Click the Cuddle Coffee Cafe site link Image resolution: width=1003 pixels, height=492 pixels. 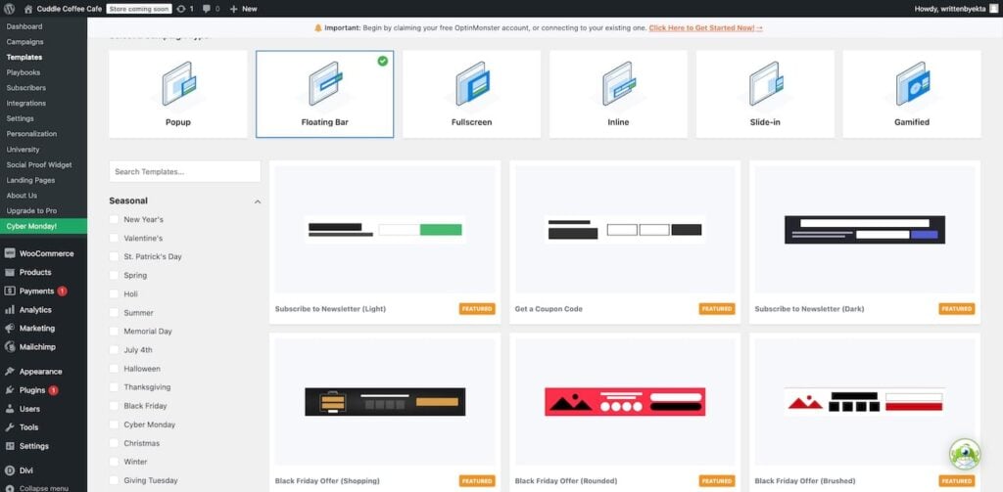[x=70, y=9]
